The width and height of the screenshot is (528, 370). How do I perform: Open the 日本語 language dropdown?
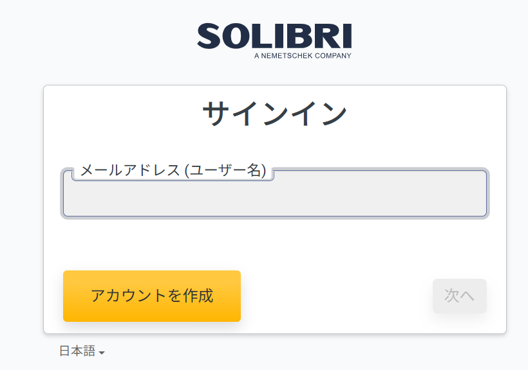pyautogui.click(x=82, y=351)
